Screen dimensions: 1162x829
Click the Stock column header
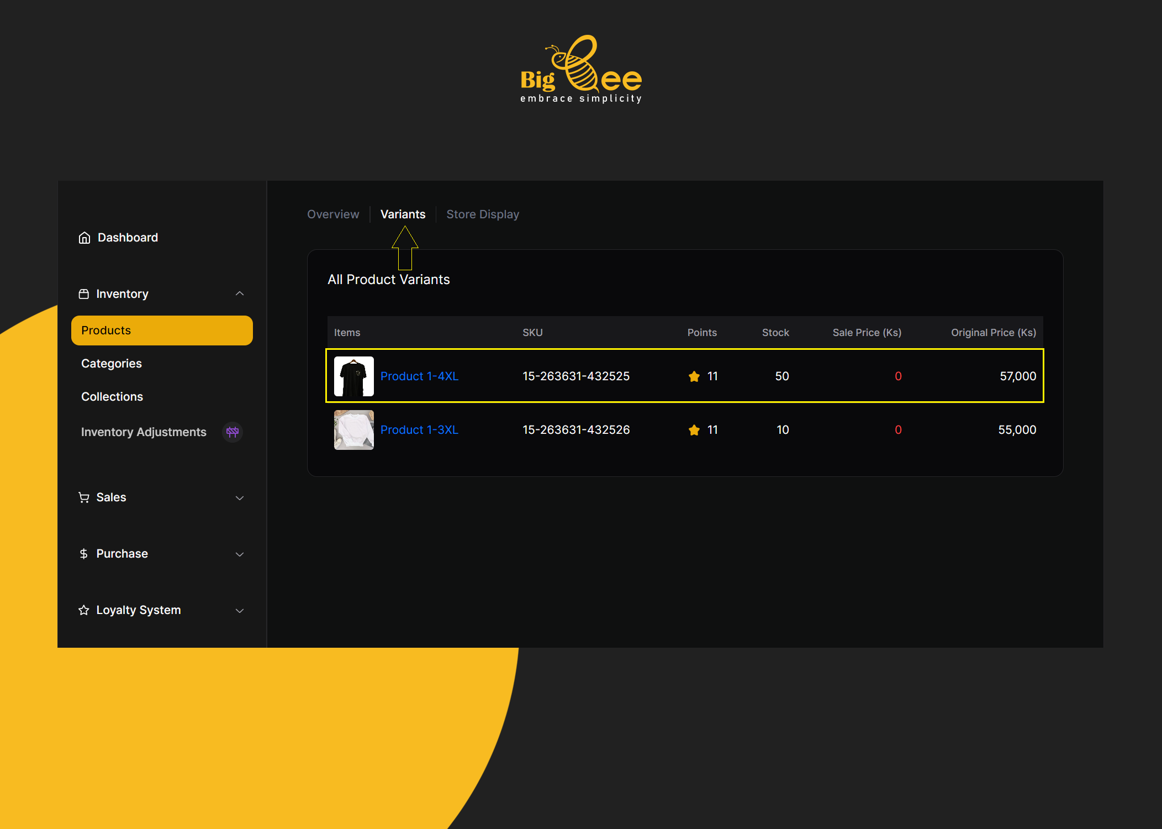click(775, 333)
